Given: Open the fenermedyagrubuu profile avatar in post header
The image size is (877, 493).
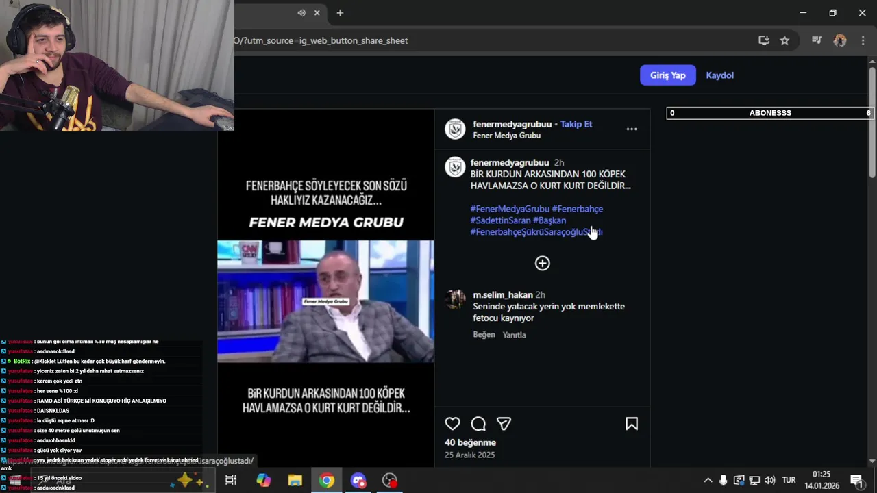Looking at the screenshot, I should pyautogui.click(x=455, y=129).
